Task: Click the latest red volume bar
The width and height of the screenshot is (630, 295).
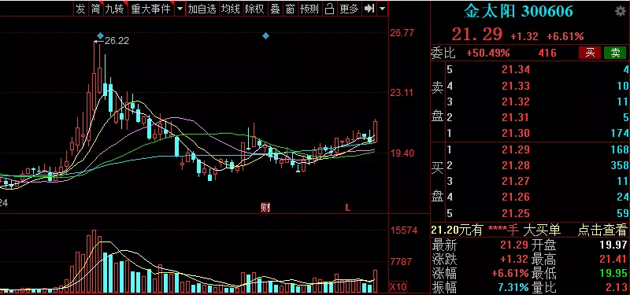Action: click(x=376, y=281)
